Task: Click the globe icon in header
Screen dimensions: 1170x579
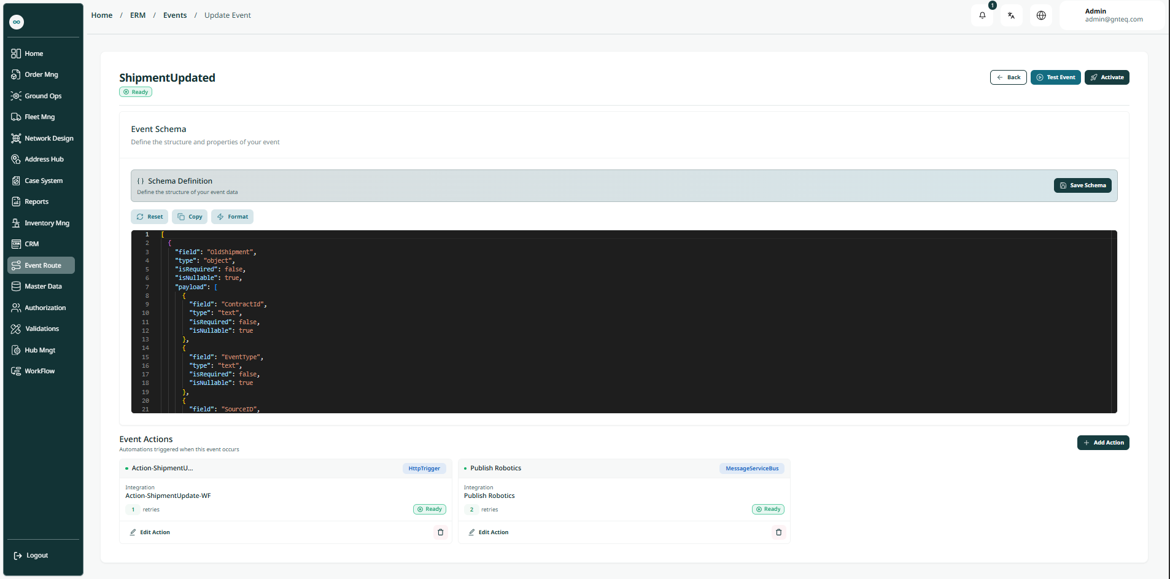Action: pyautogui.click(x=1041, y=15)
